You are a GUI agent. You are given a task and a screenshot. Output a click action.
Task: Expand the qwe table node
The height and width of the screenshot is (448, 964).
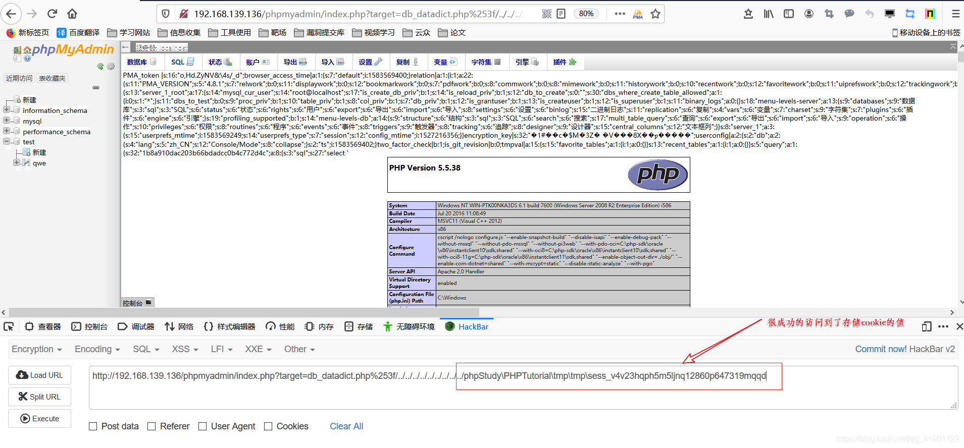(x=16, y=162)
